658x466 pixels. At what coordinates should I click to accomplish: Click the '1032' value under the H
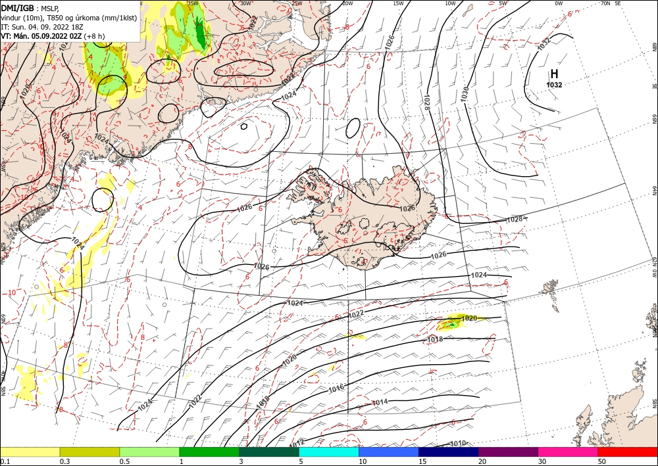554,85
